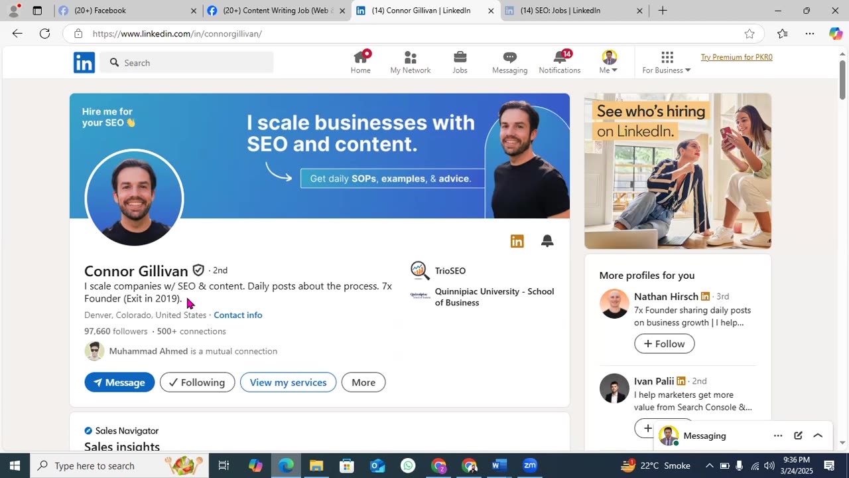Click View my services button
Screen dimensions: 849x478
[288, 382]
